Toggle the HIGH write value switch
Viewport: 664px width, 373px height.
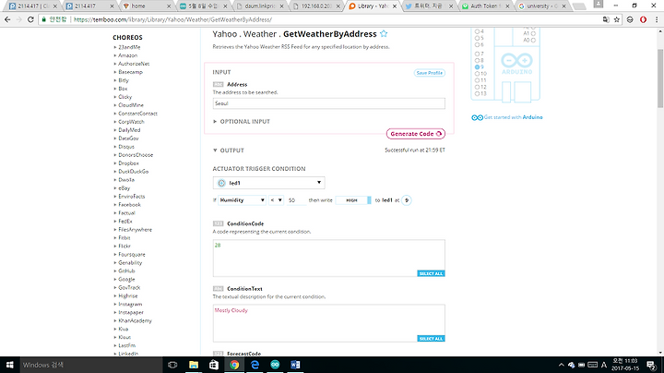point(353,200)
